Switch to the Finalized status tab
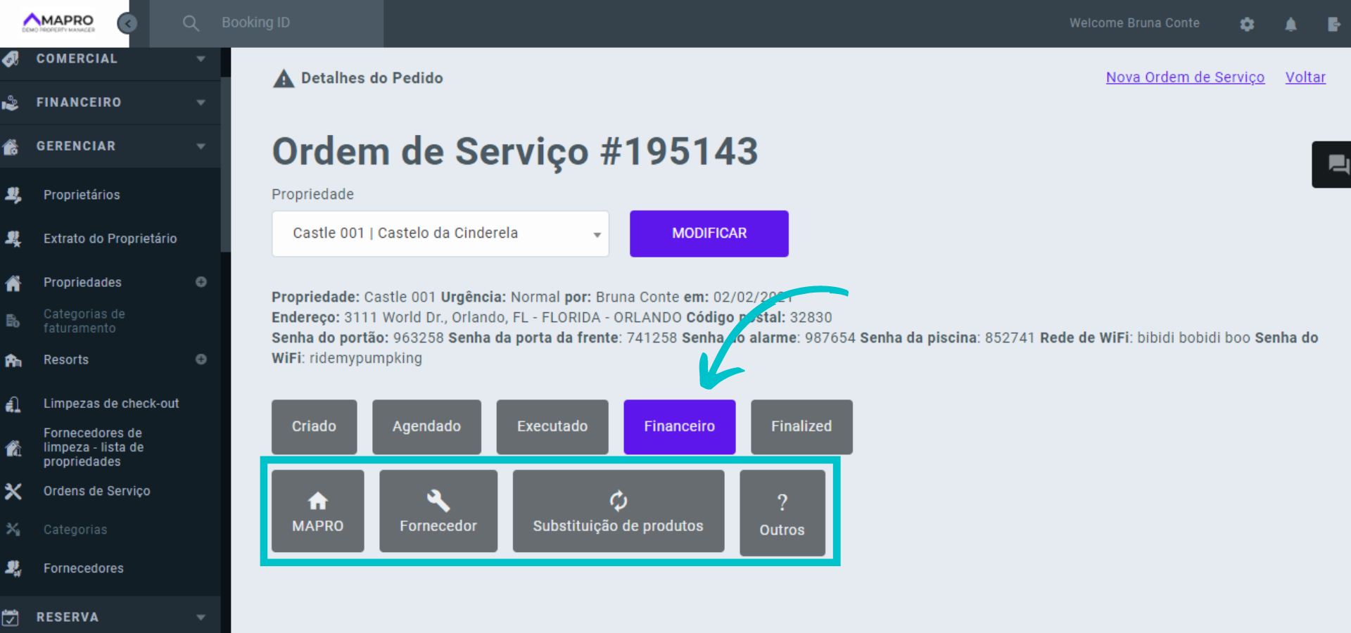The width and height of the screenshot is (1351, 633). (801, 427)
